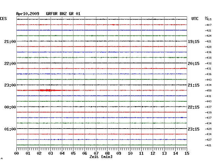Click the 23:15 UTC time label
The height and width of the screenshot is (162, 213).
tap(194, 129)
